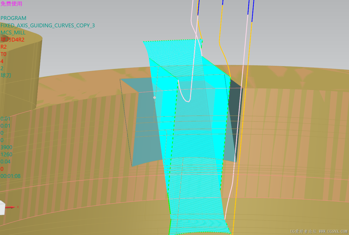Select the red R2 radius label
The image size is (349, 235).
[x=4, y=47]
